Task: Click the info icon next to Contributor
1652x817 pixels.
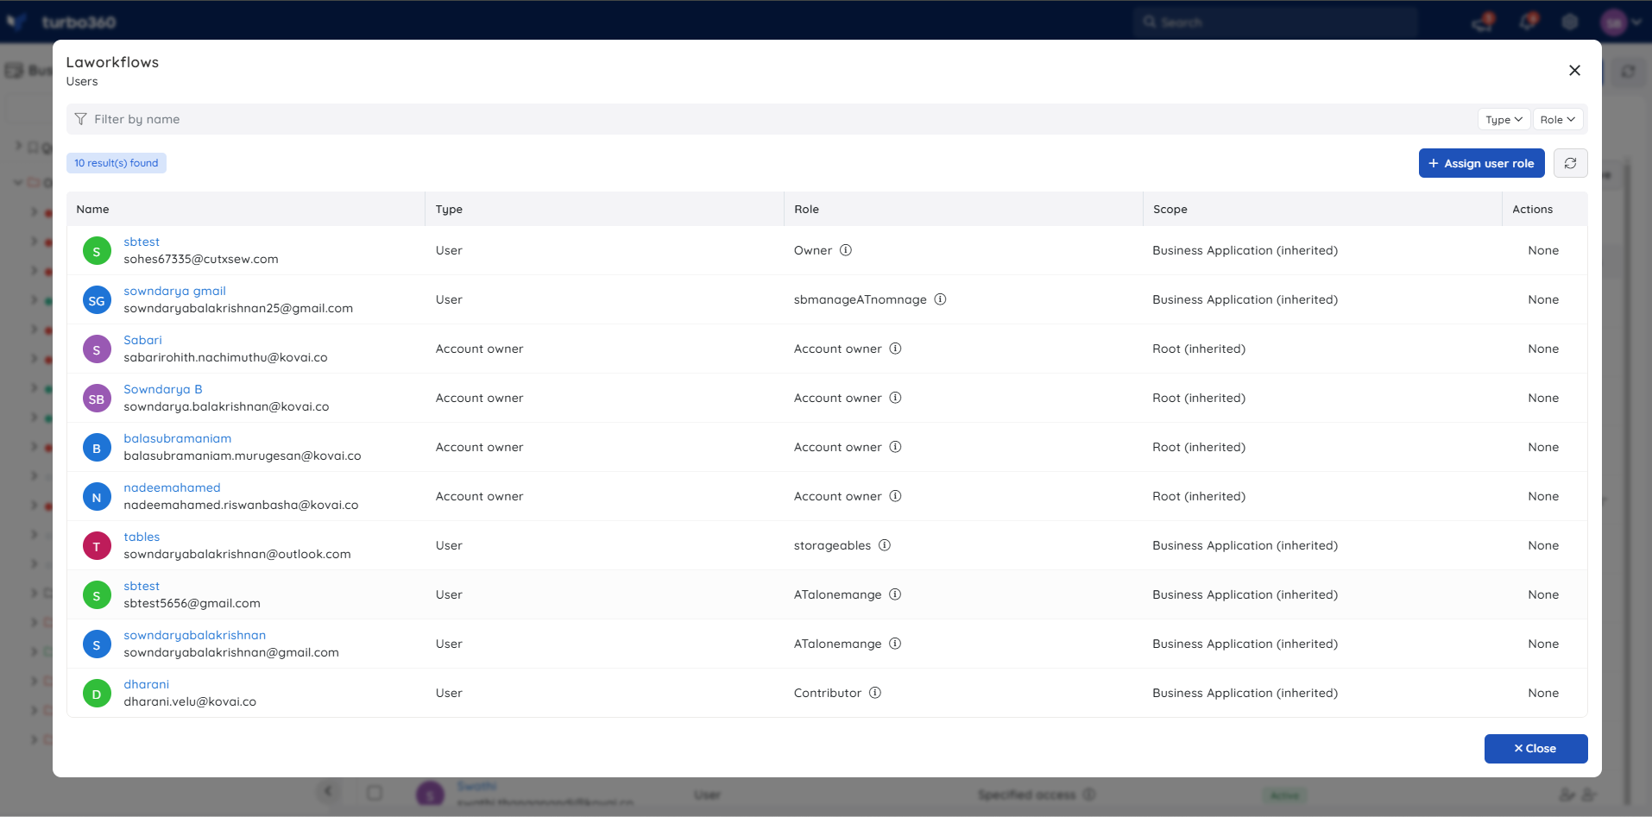Action: (x=874, y=693)
